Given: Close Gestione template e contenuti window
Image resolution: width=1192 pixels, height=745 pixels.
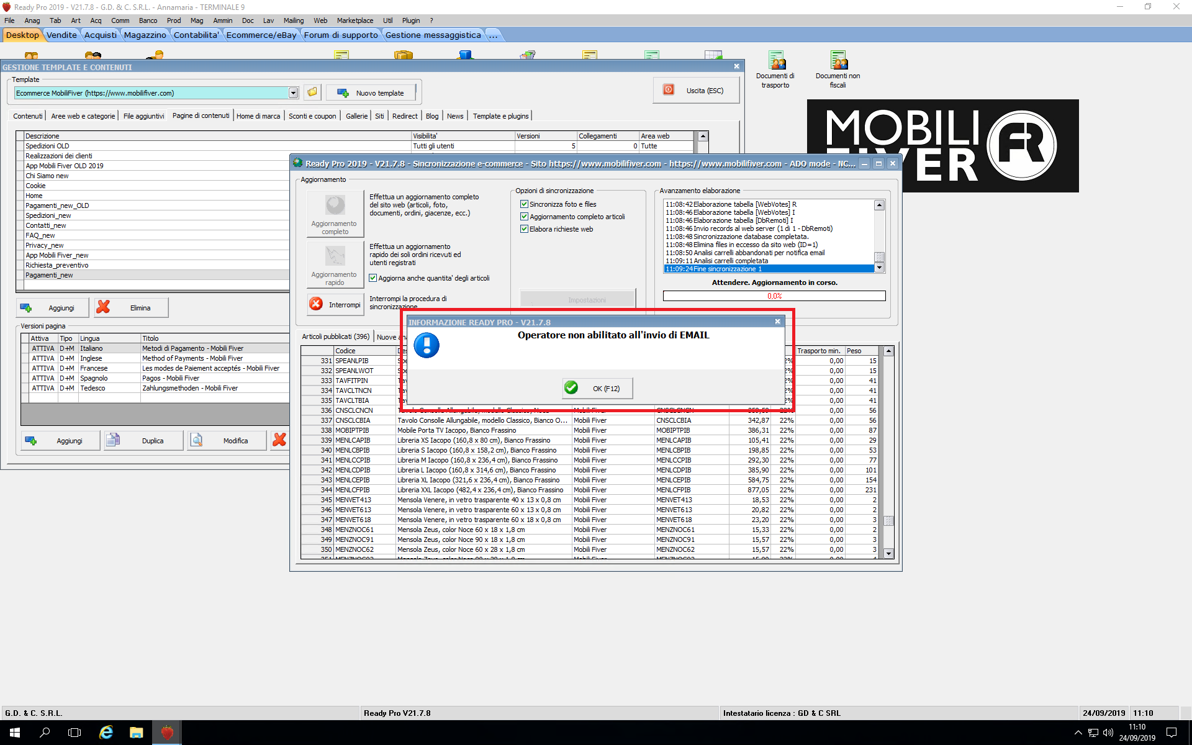Looking at the screenshot, I should point(736,66).
